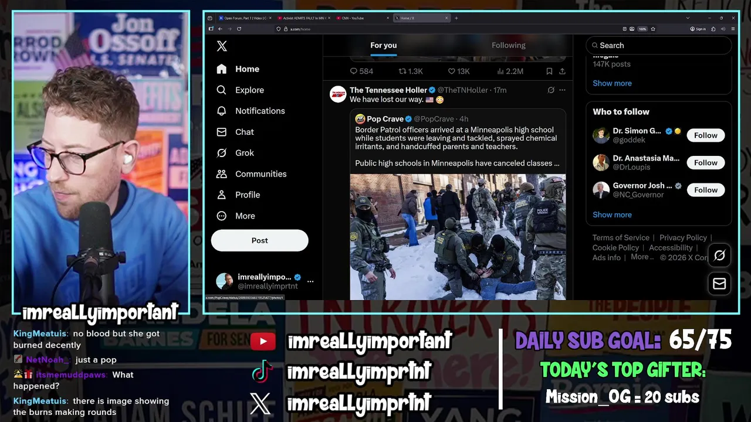The height and width of the screenshot is (422, 751).
Task: Click the lock icon in the address bar
Action: coord(286,29)
